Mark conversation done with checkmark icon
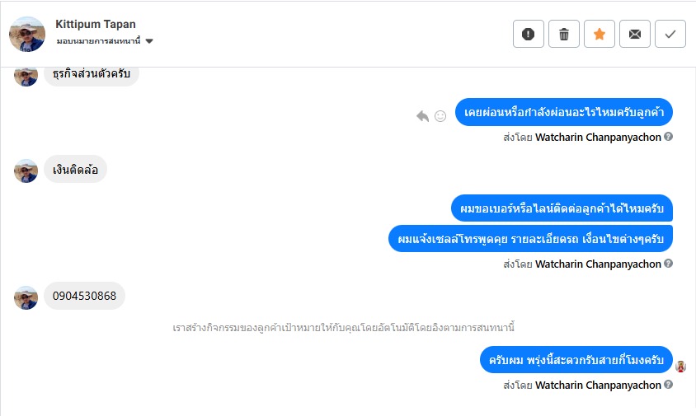The width and height of the screenshot is (696, 416). click(670, 34)
